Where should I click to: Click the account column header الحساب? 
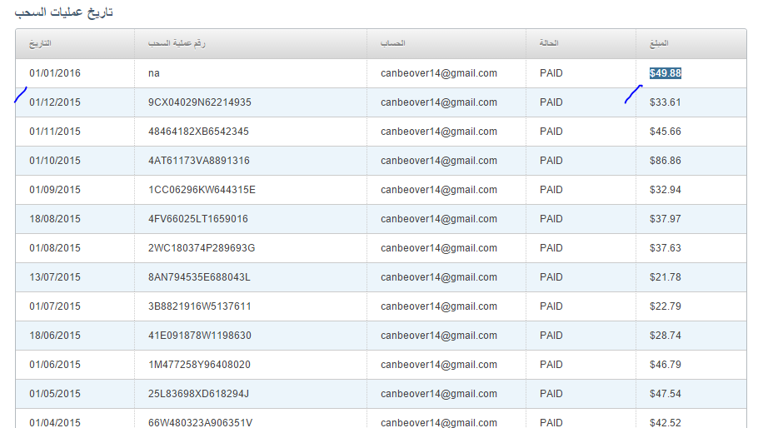pos(392,43)
